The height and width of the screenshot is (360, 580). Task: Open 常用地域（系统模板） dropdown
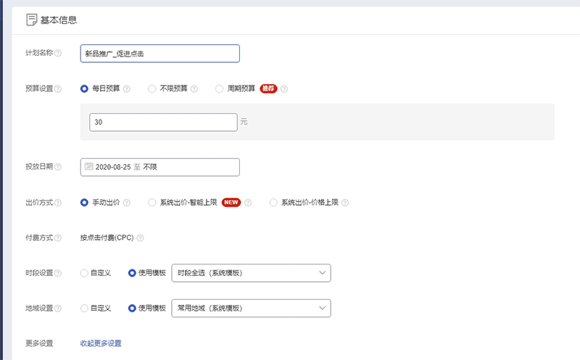pyautogui.click(x=251, y=308)
